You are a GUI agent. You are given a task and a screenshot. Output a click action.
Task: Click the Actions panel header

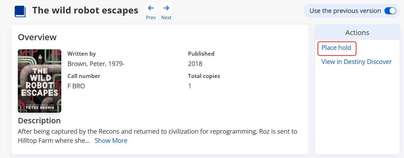pyautogui.click(x=357, y=32)
